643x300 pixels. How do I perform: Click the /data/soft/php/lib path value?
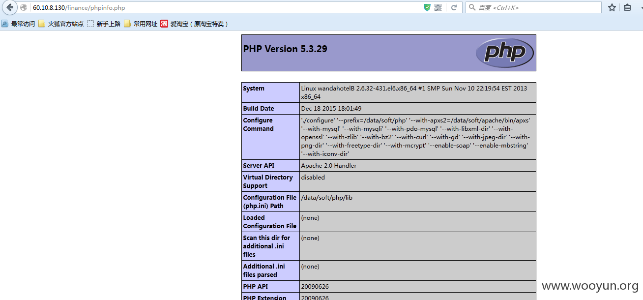[x=327, y=198]
